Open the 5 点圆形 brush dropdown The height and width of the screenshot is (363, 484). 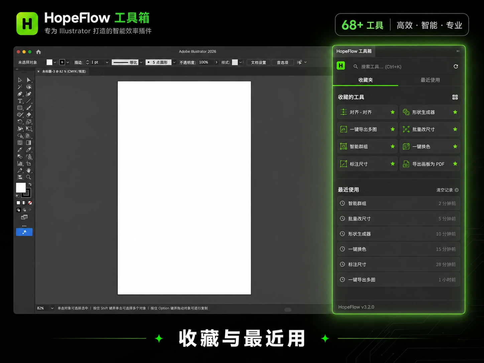coord(174,63)
